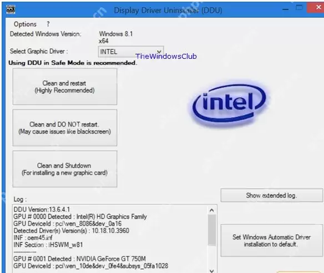Maximize the DDU window
324x273 pixels.
(299, 8)
